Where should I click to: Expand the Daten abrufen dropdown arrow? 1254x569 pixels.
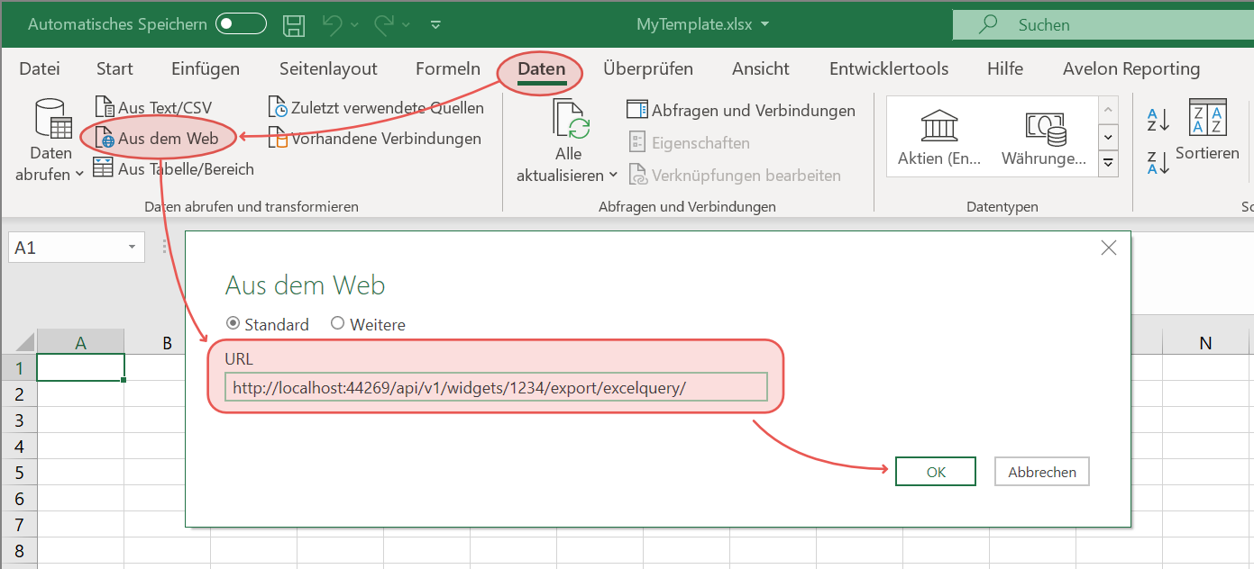pyautogui.click(x=79, y=174)
